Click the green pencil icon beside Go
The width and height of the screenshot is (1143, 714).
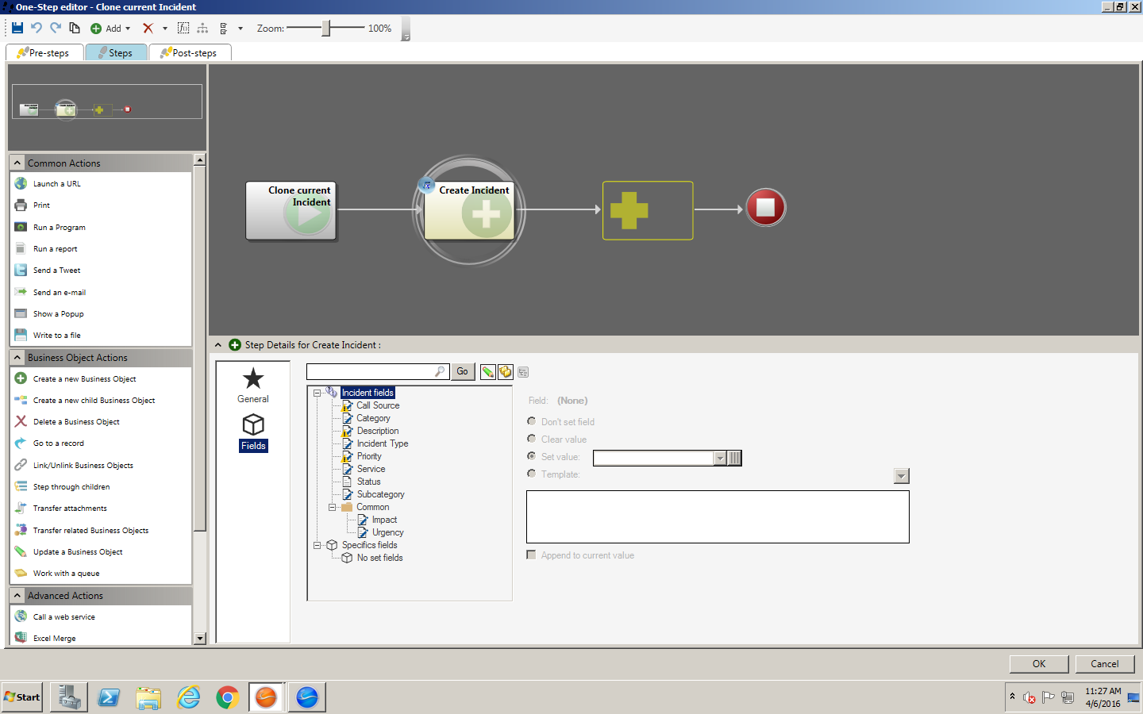487,372
